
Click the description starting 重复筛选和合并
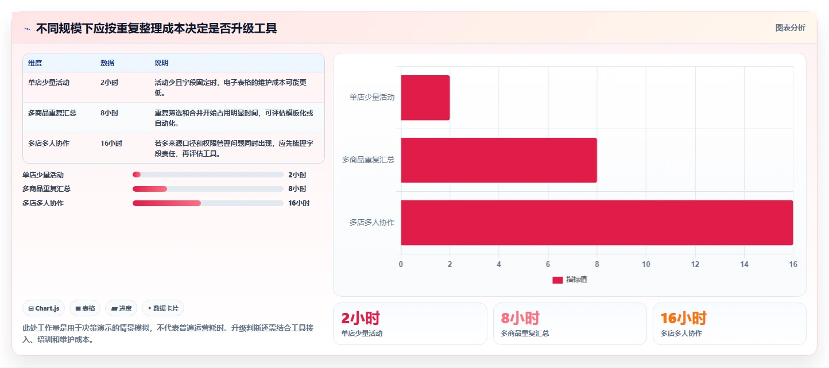[234, 118]
